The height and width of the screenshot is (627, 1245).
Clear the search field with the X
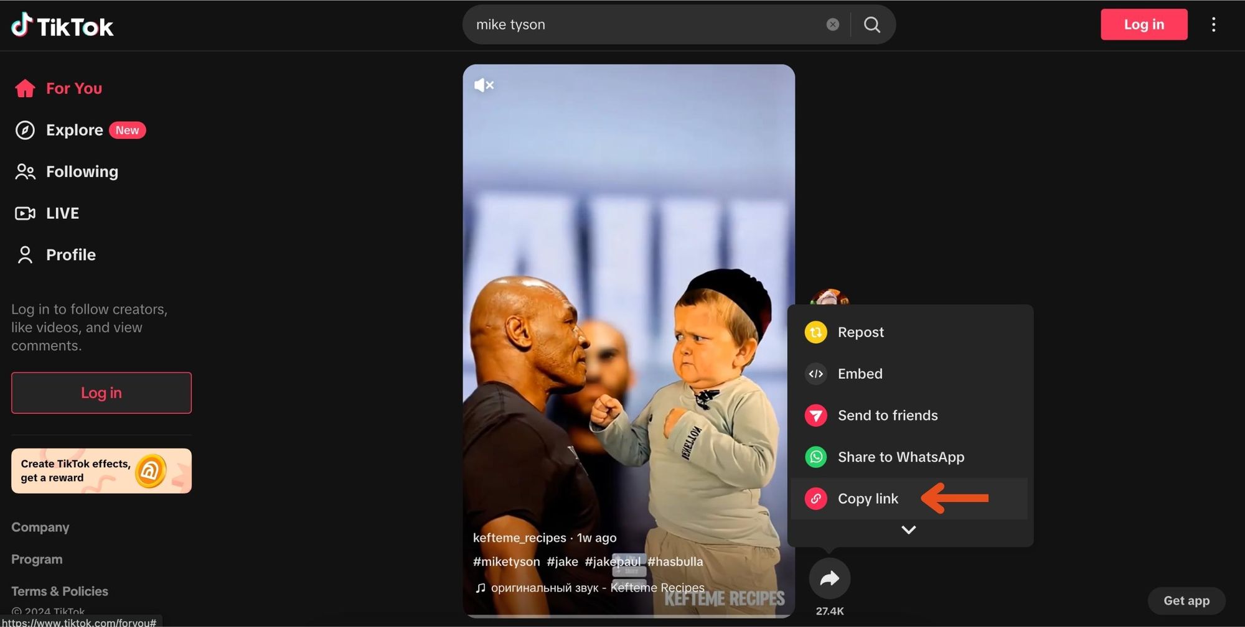tap(832, 24)
